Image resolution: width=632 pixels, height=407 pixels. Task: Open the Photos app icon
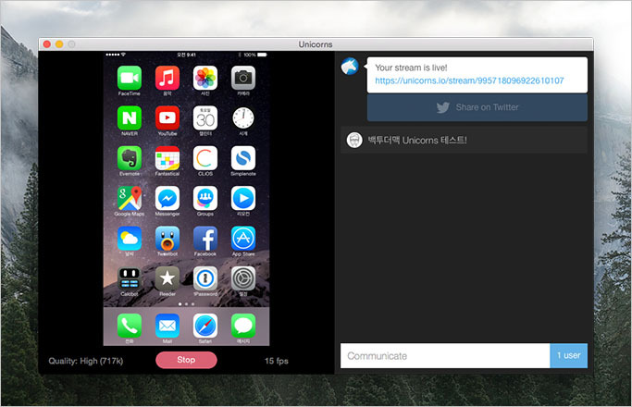tap(205, 79)
